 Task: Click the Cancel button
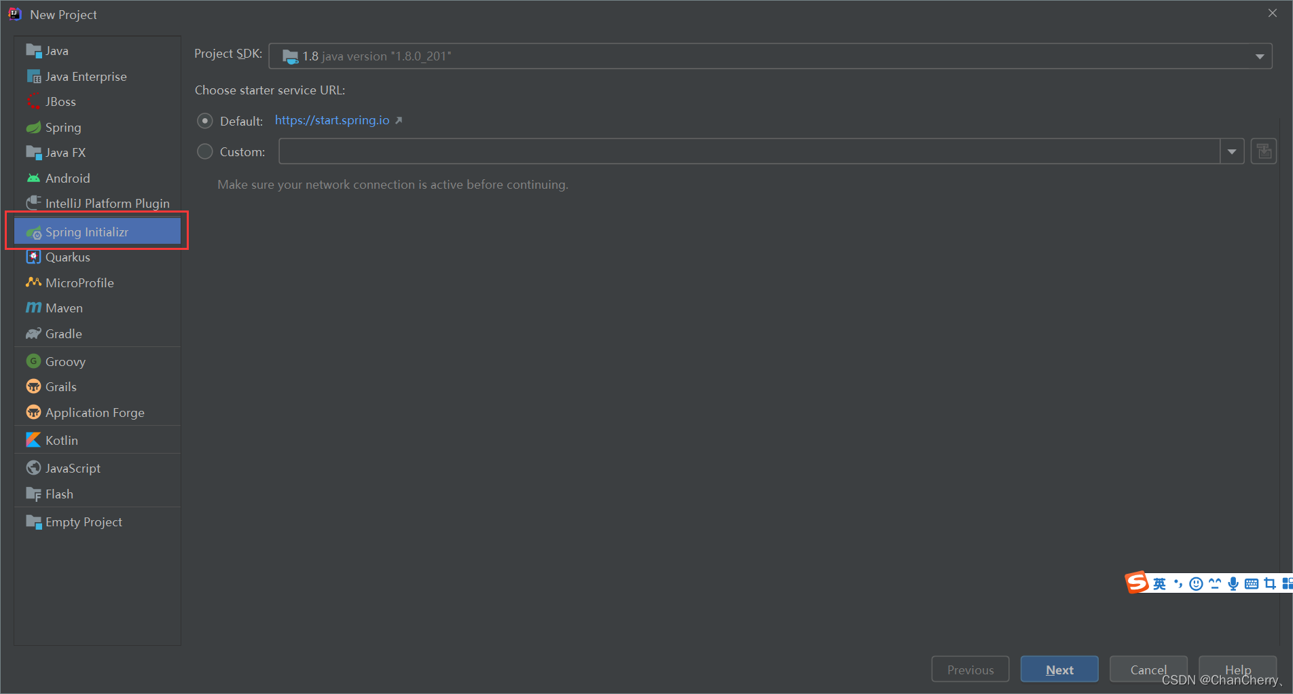coord(1148,670)
